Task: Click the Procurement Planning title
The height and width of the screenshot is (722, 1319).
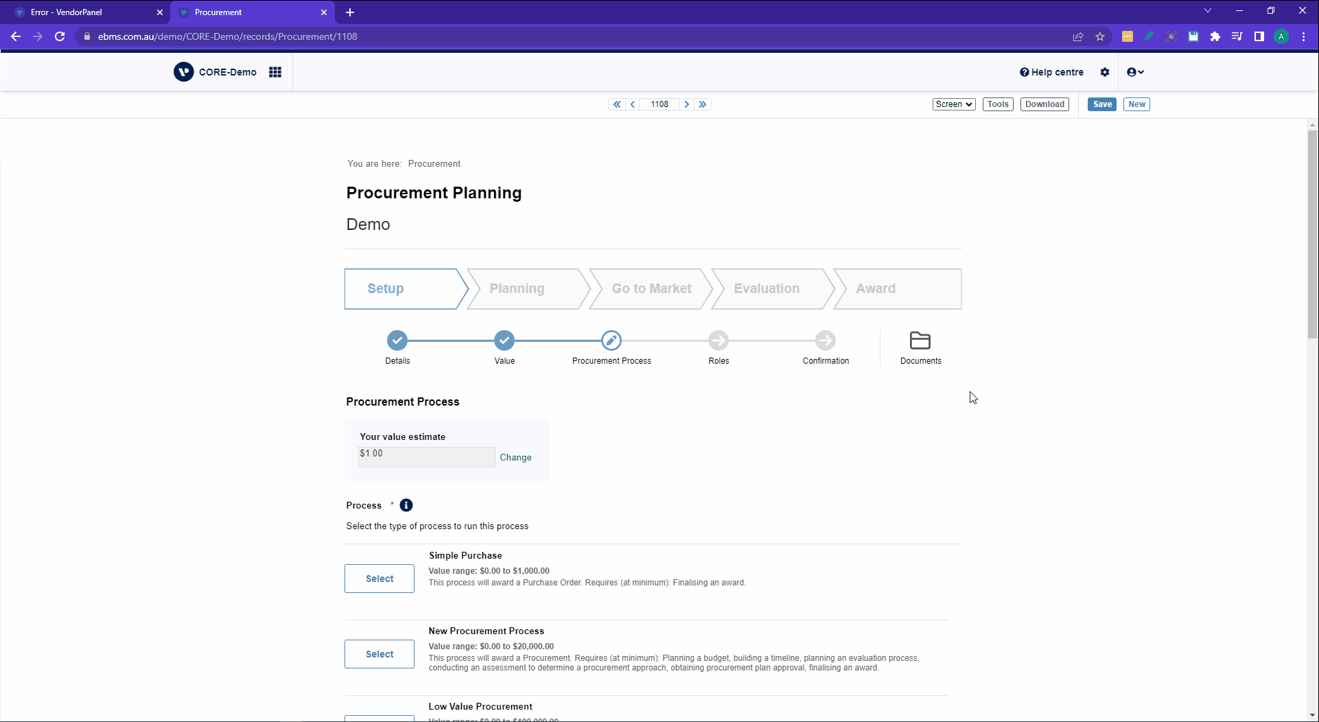Action: [x=434, y=193]
